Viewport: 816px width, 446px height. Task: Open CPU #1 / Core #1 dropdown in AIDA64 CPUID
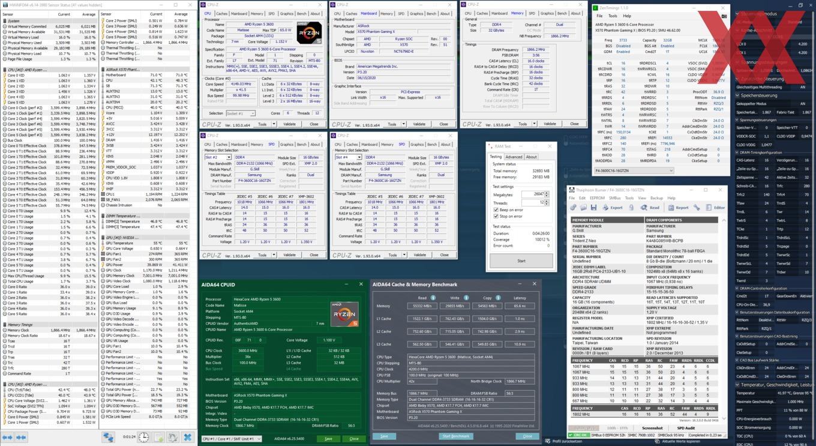click(232, 439)
